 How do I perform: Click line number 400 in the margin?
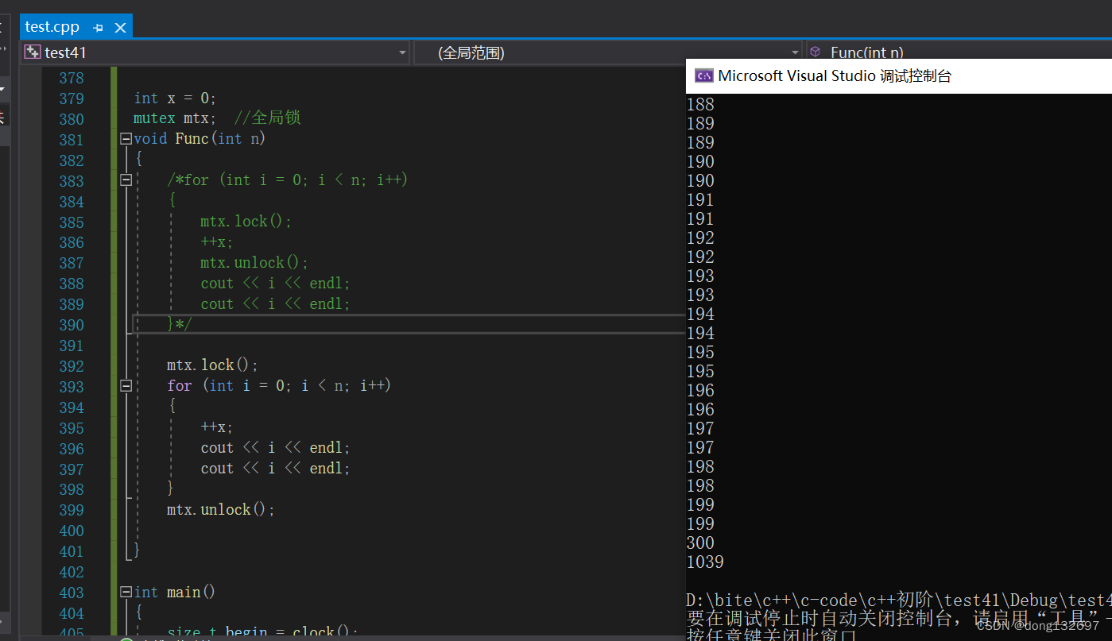pos(72,531)
